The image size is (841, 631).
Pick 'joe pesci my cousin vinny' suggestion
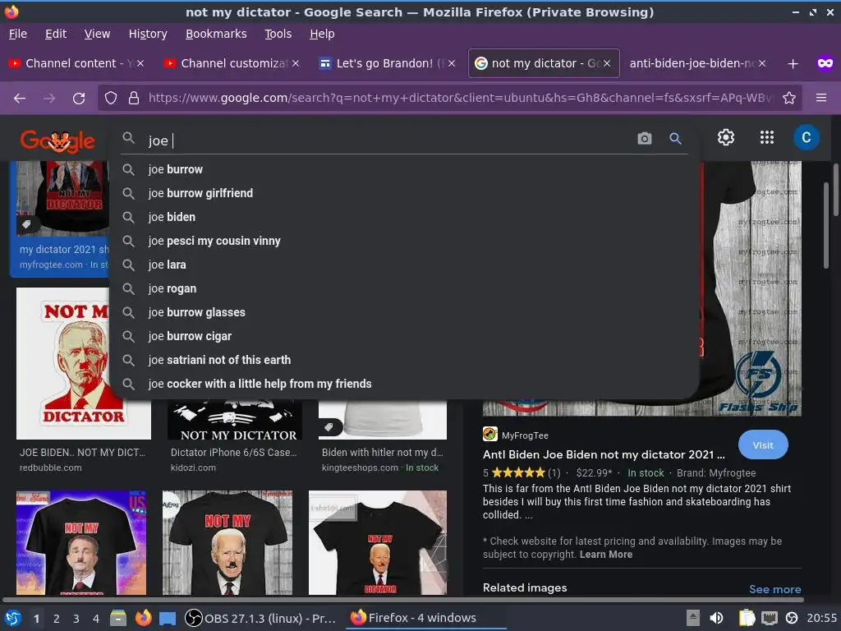[x=405, y=241]
